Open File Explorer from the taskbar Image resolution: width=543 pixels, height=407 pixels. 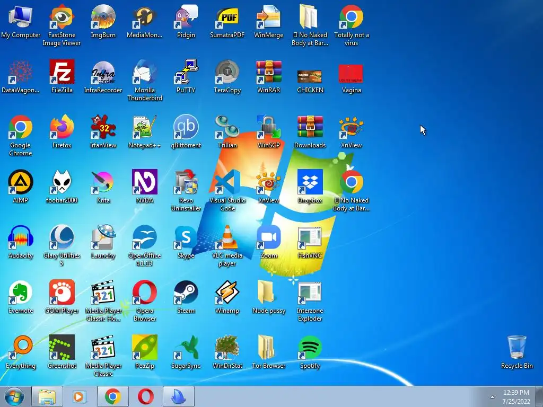point(47,396)
